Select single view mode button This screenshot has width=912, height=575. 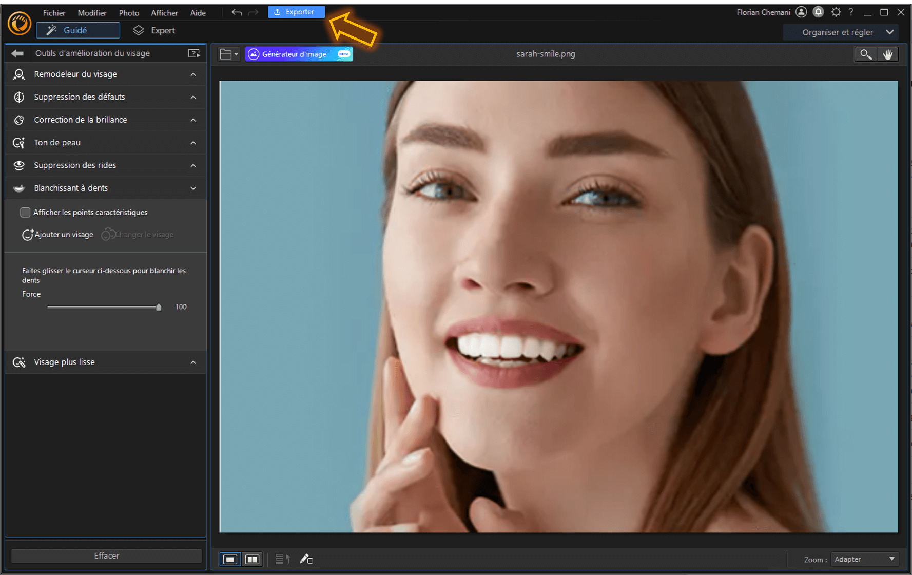[229, 559]
